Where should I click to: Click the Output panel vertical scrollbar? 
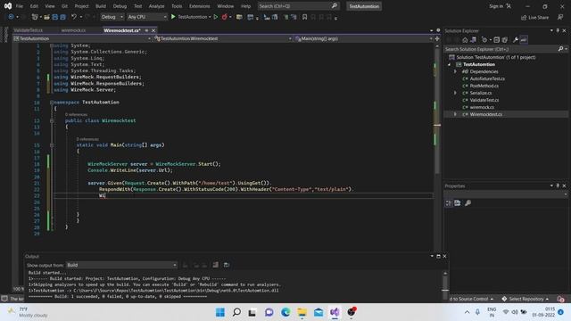(x=445, y=285)
